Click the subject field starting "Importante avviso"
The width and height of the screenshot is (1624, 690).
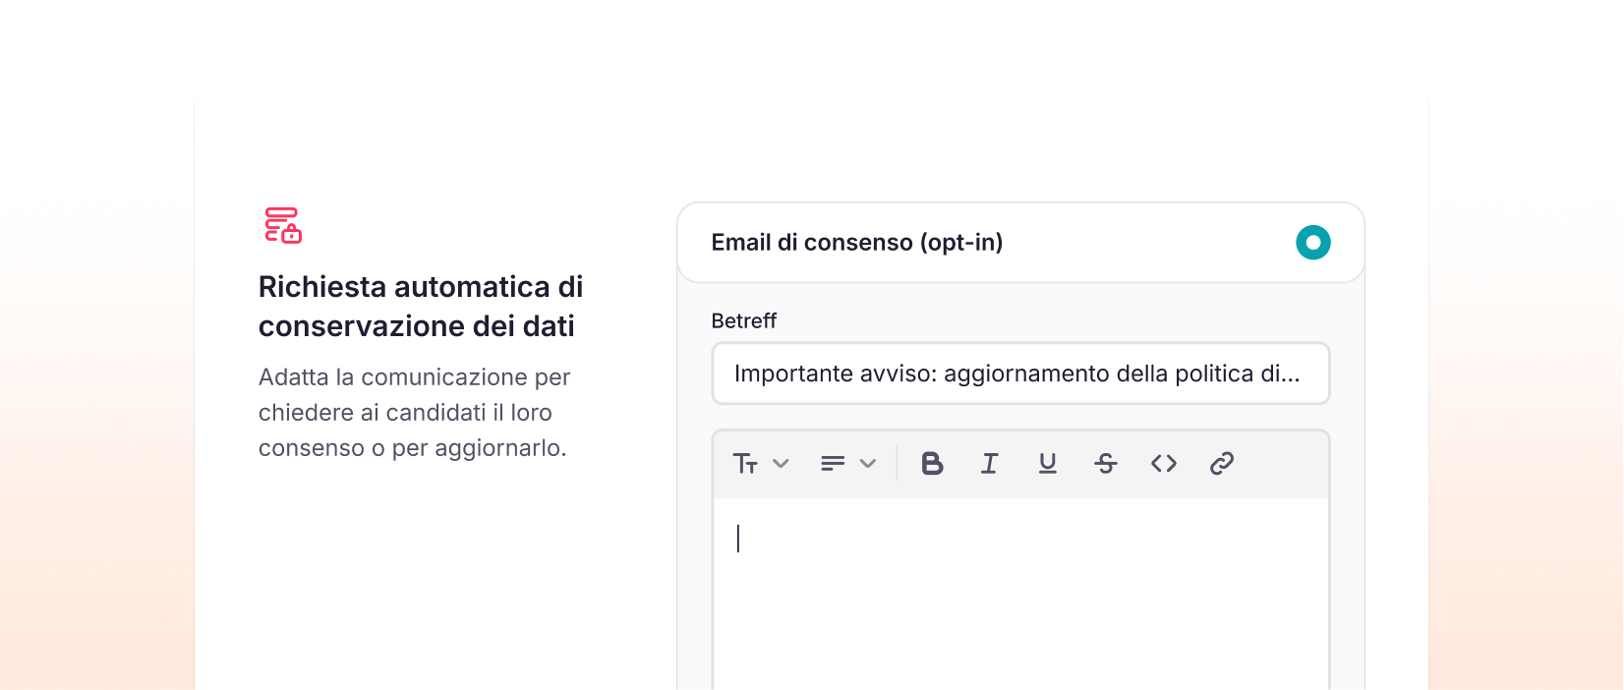point(1019,374)
